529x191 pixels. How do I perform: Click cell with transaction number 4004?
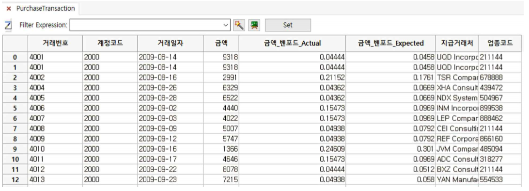[x=55, y=88]
